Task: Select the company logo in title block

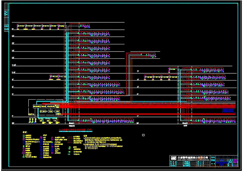Action: [174, 157]
